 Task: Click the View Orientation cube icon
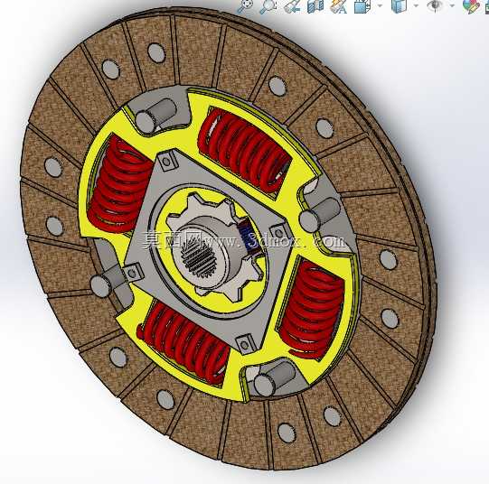point(362,6)
